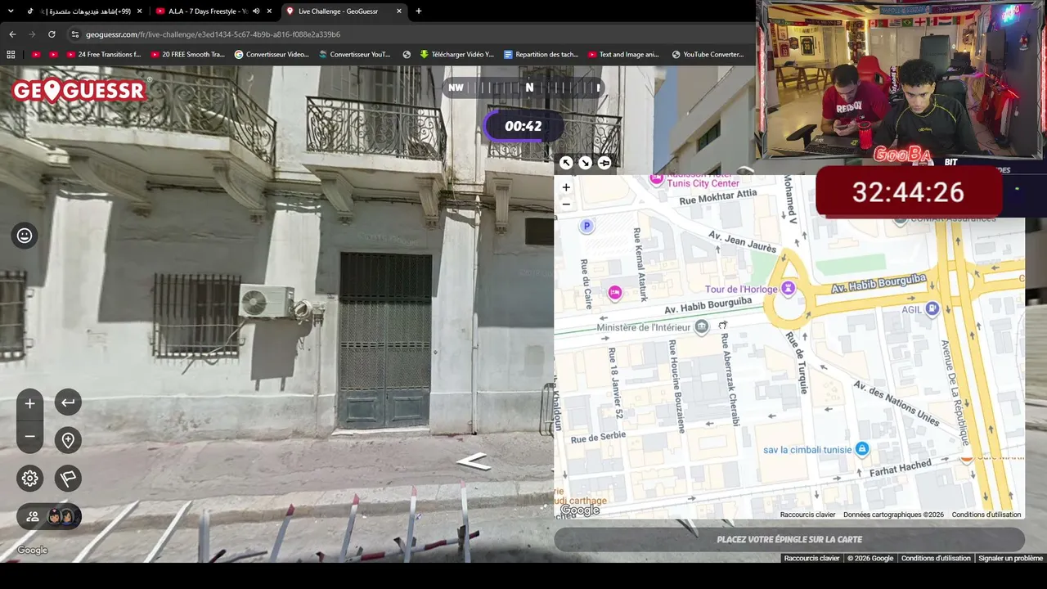Click the sav la cimbali tunisie marker

pos(861,449)
